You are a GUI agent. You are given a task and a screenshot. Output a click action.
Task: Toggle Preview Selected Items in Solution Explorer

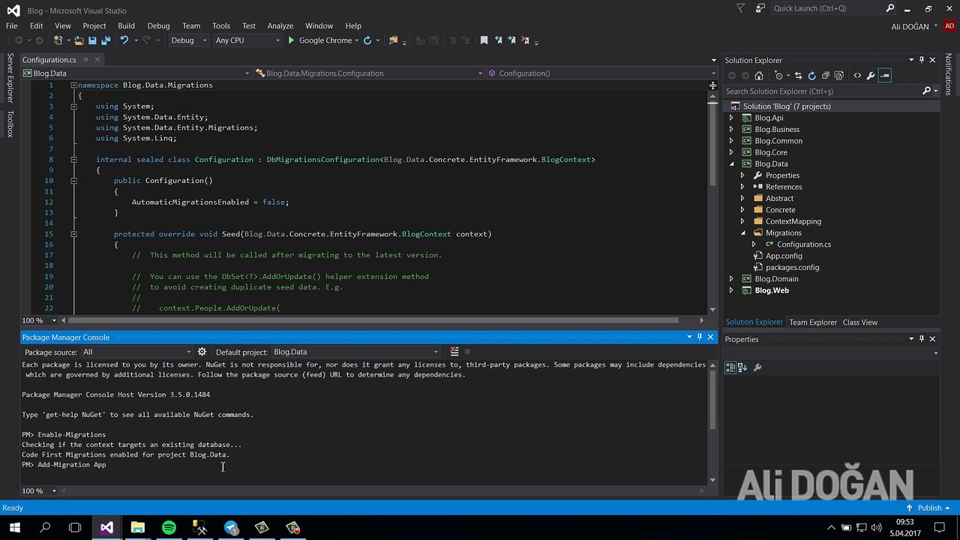click(884, 76)
